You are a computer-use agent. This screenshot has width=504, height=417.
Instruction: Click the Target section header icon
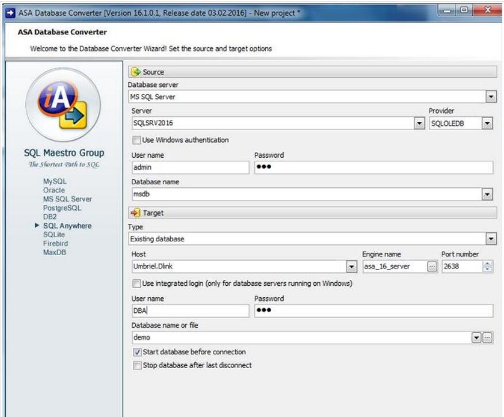136,213
